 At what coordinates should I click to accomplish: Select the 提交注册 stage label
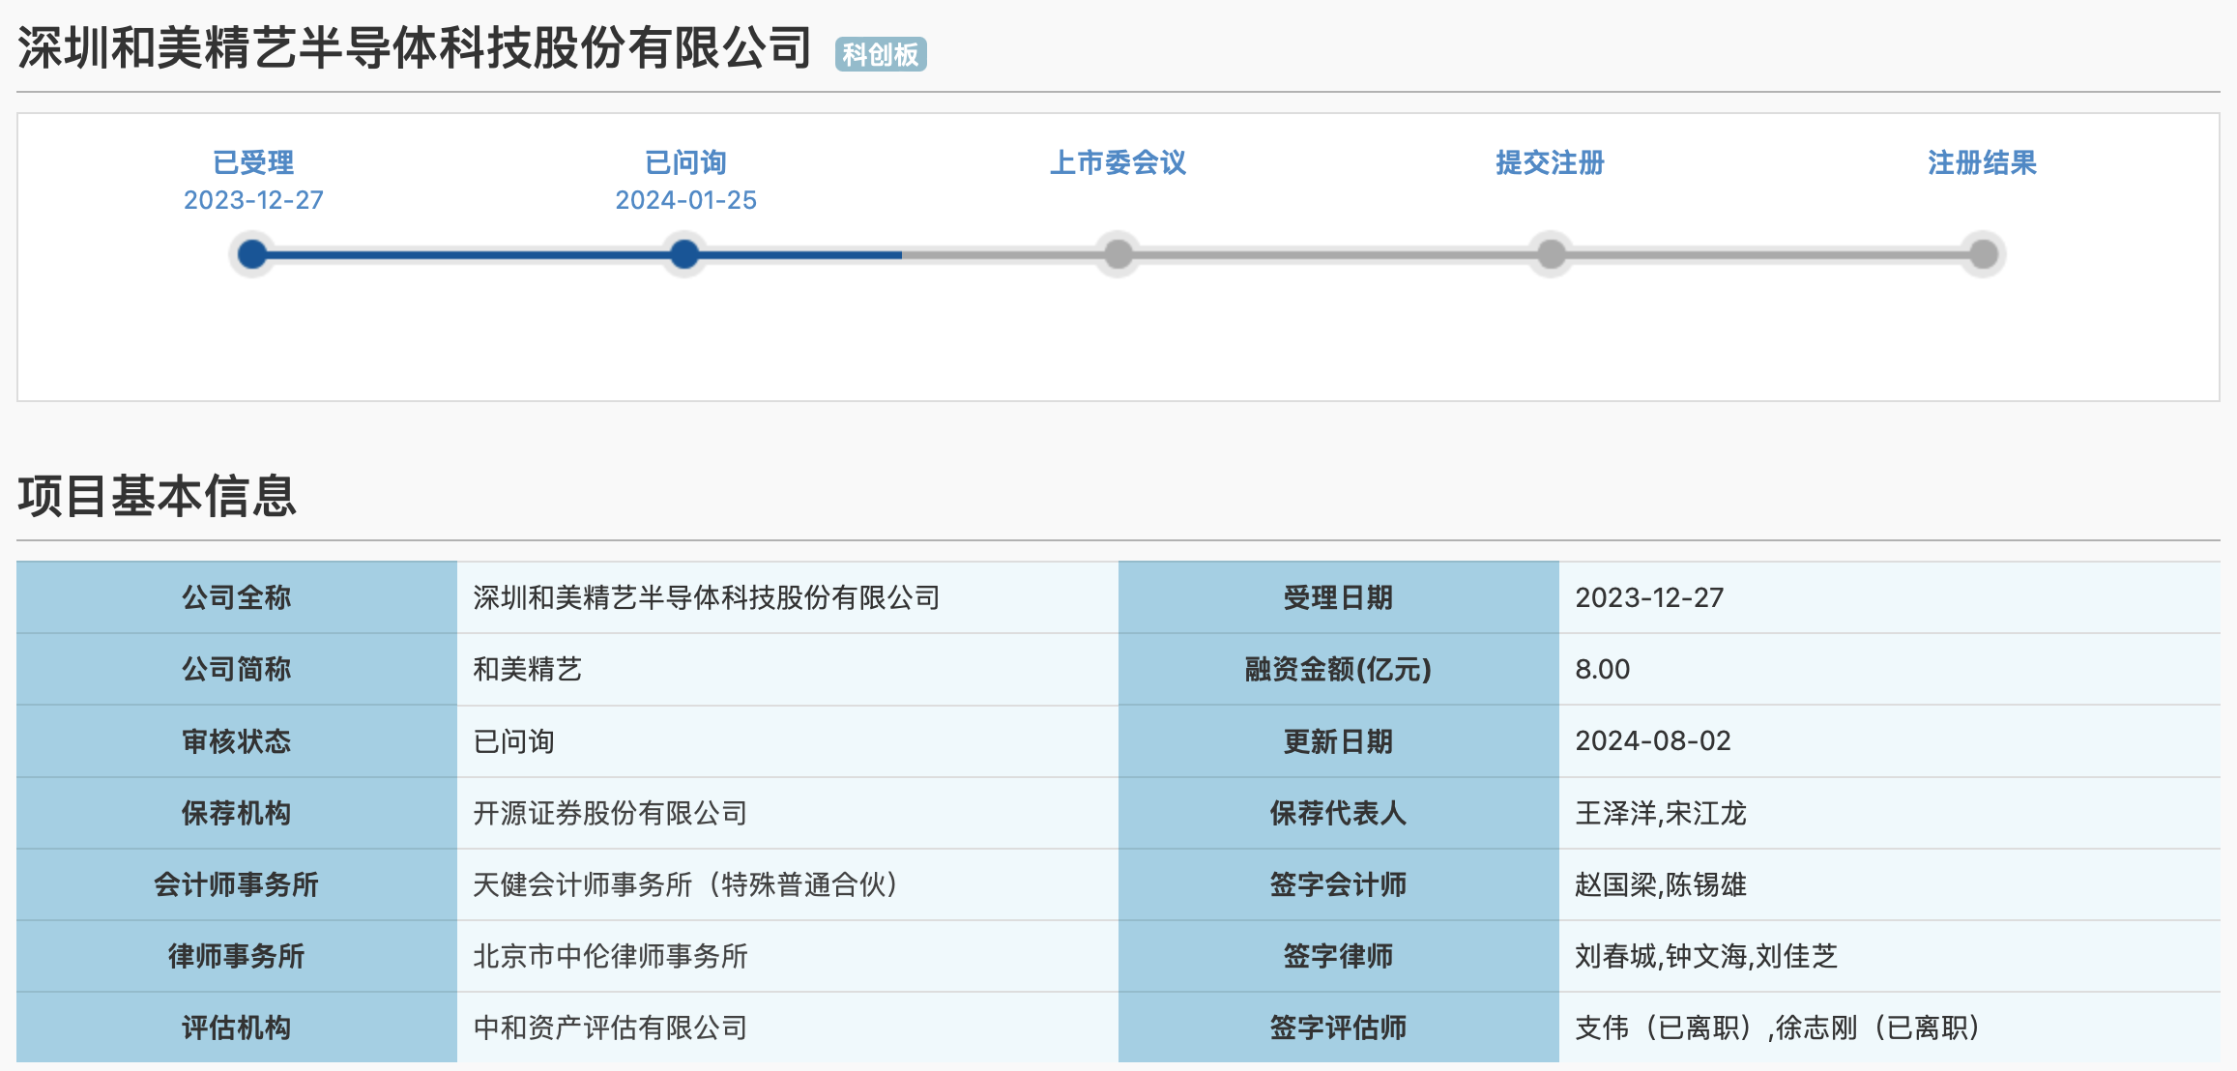(x=1550, y=162)
